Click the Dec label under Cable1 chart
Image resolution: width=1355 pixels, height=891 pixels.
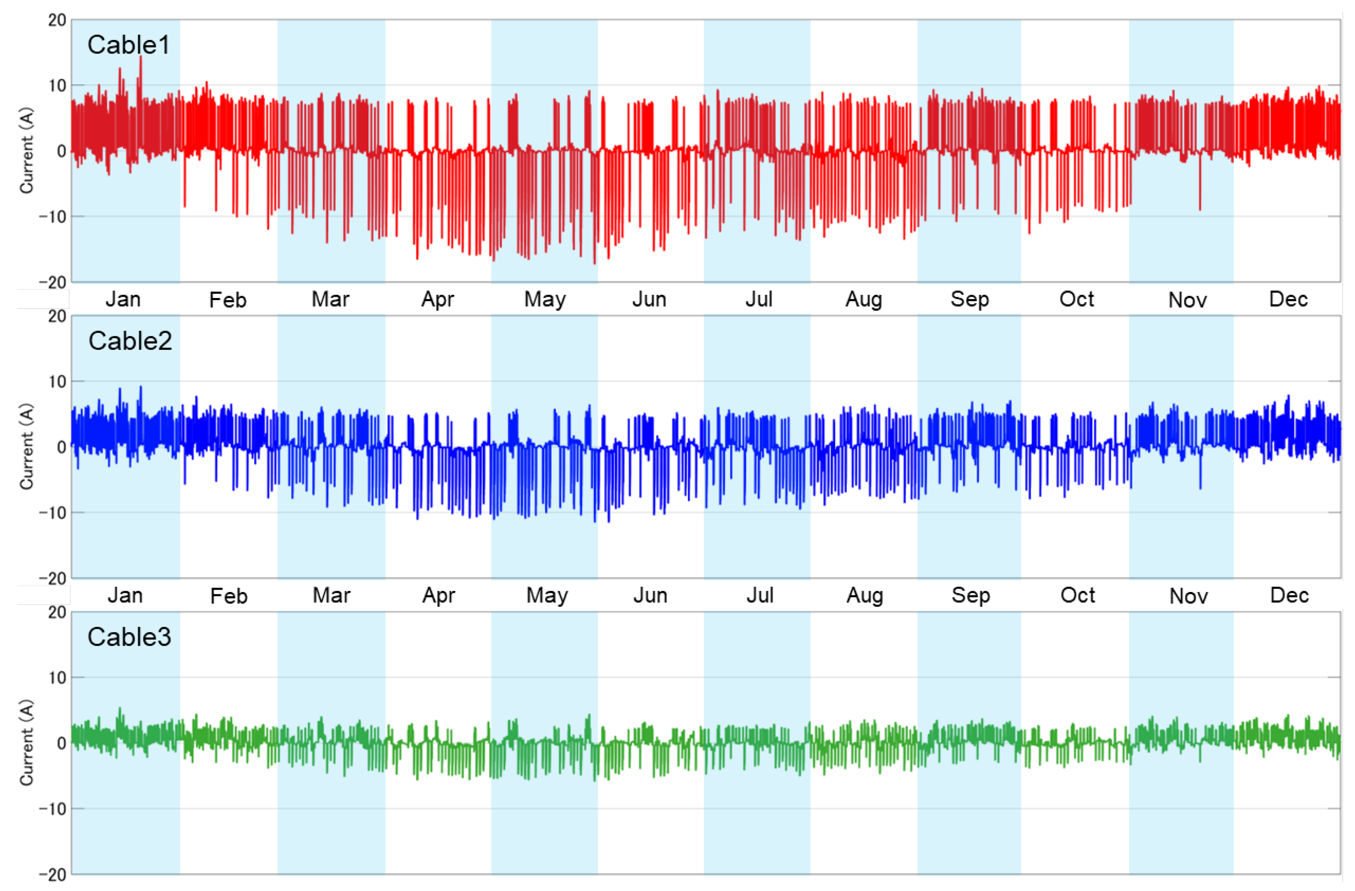(x=1288, y=299)
